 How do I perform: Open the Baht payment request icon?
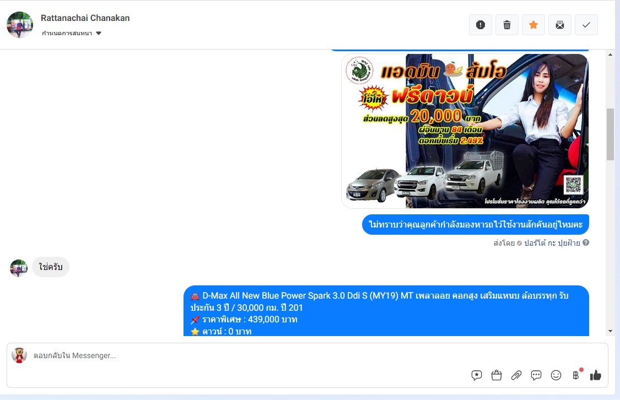[x=576, y=375]
